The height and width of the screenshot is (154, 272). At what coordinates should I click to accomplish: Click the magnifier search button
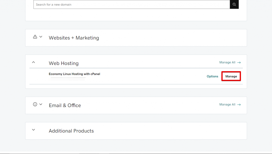pos(234,4)
